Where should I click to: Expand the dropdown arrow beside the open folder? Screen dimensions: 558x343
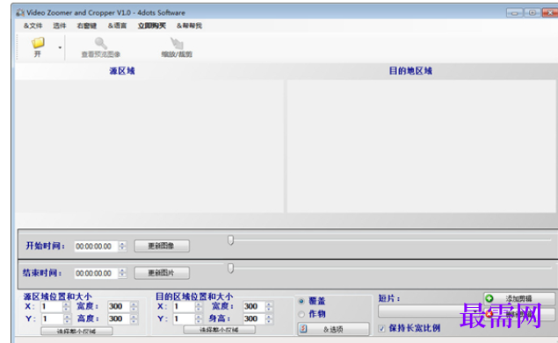tap(60, 47)
